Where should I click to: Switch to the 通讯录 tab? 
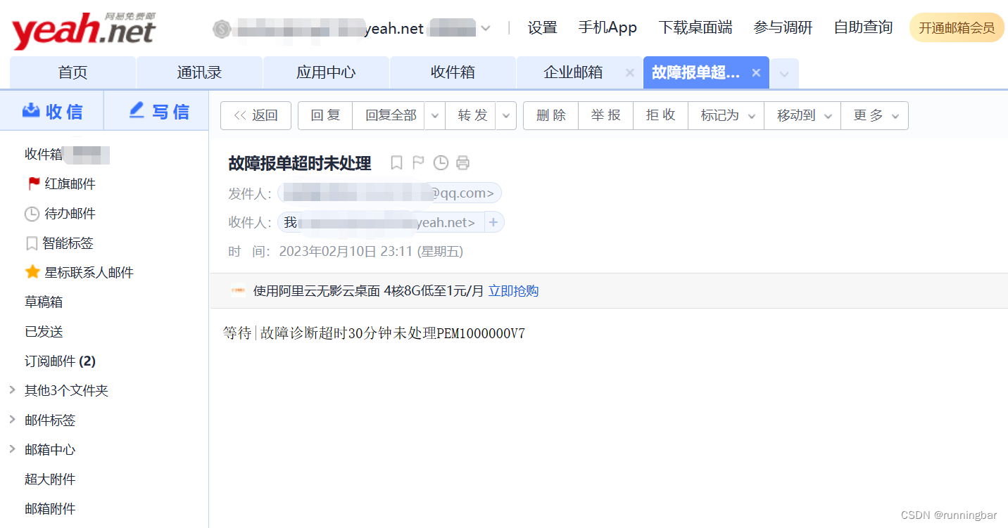pyautogui.click(x=199, y=72)
